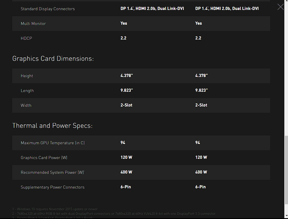Click the Graphics Card Dimensions heading
The image size is (288, 219).
tap(53, 59)
